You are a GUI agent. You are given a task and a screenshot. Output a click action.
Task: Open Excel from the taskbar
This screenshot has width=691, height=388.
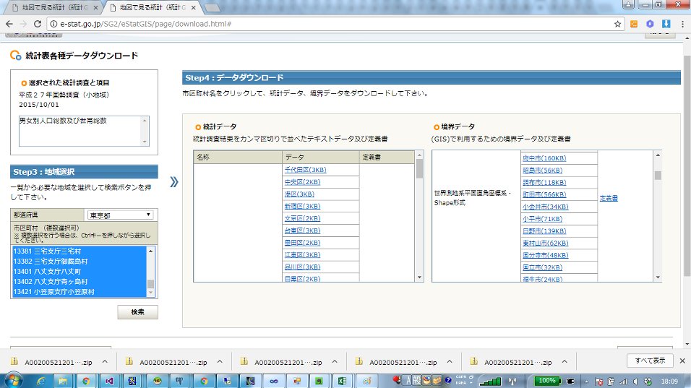(342, 380)
